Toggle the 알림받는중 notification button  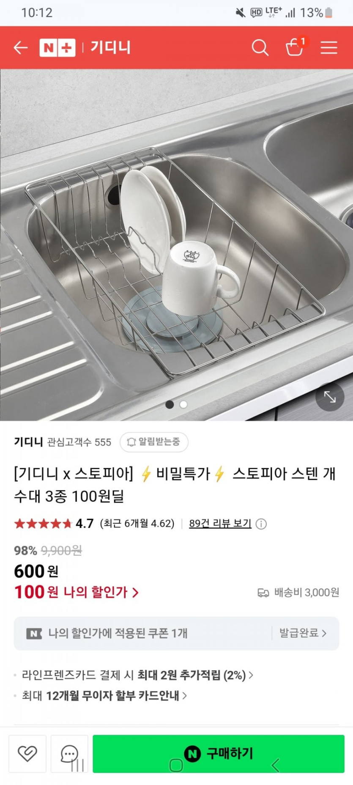154,442
